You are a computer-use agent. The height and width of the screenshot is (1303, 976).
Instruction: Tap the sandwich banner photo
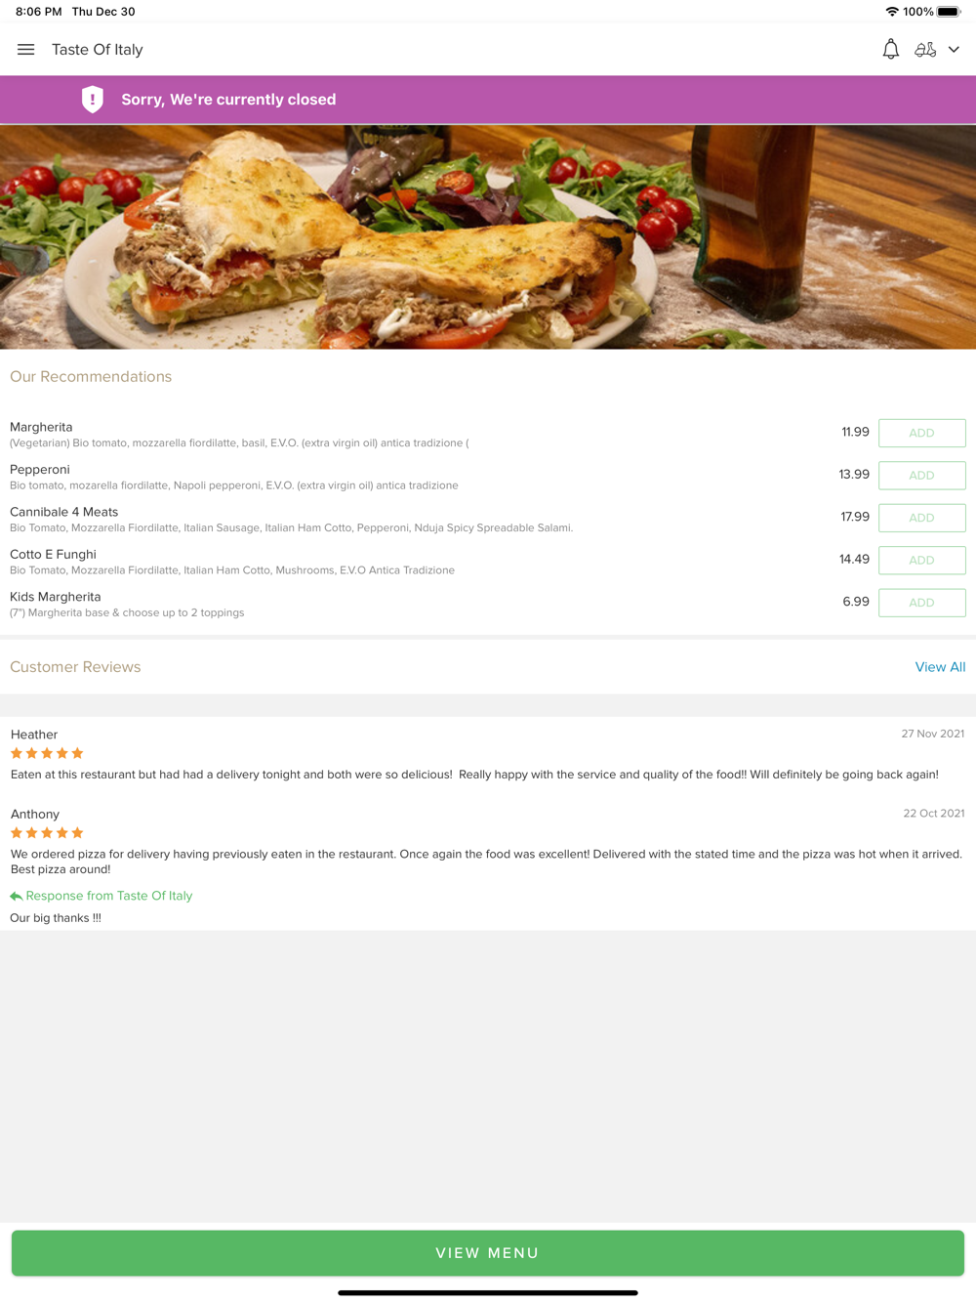(488, 237)
